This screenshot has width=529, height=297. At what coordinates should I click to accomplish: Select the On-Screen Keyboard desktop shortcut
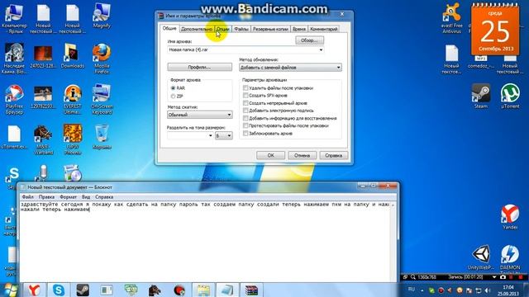[102, 99]
